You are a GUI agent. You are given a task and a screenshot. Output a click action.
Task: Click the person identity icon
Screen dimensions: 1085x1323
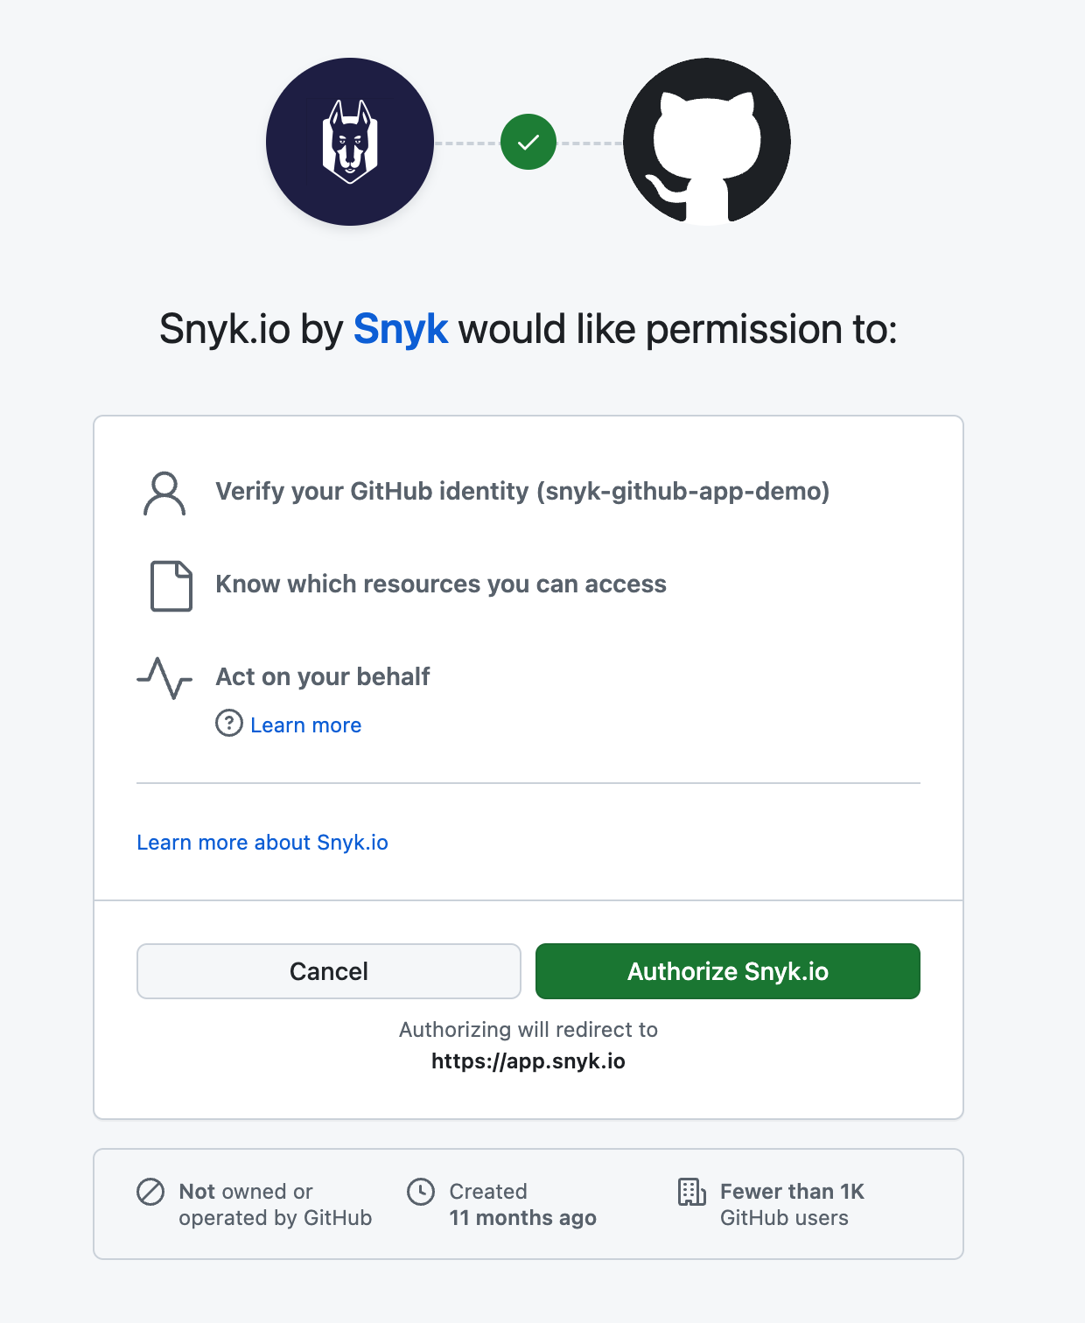[x=164, y=493]
